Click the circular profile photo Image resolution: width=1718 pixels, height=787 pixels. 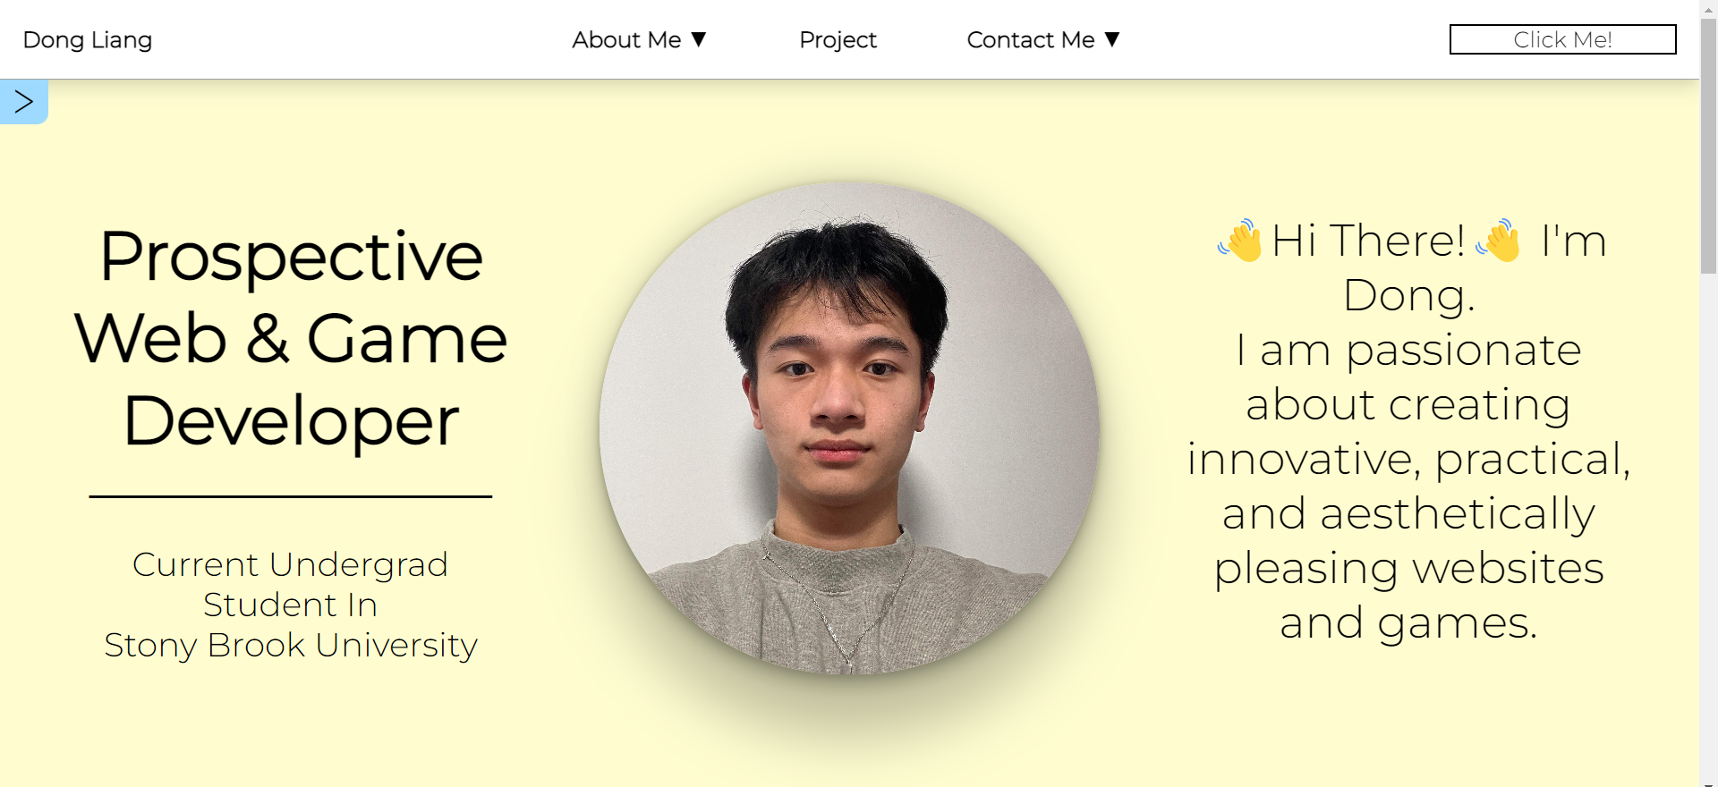[x=849, y=428]
